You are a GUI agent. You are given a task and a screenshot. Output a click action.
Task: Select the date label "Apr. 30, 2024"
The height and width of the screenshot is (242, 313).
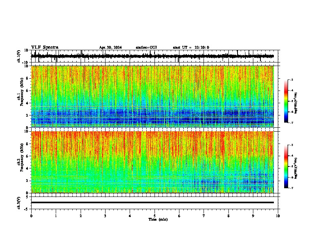click(110, 47)
